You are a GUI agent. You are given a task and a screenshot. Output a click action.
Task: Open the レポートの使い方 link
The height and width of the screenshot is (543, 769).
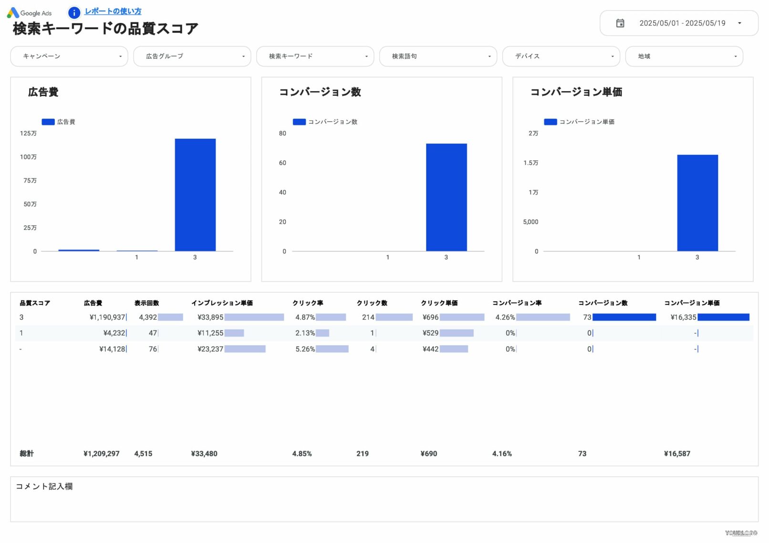[113, 11]
